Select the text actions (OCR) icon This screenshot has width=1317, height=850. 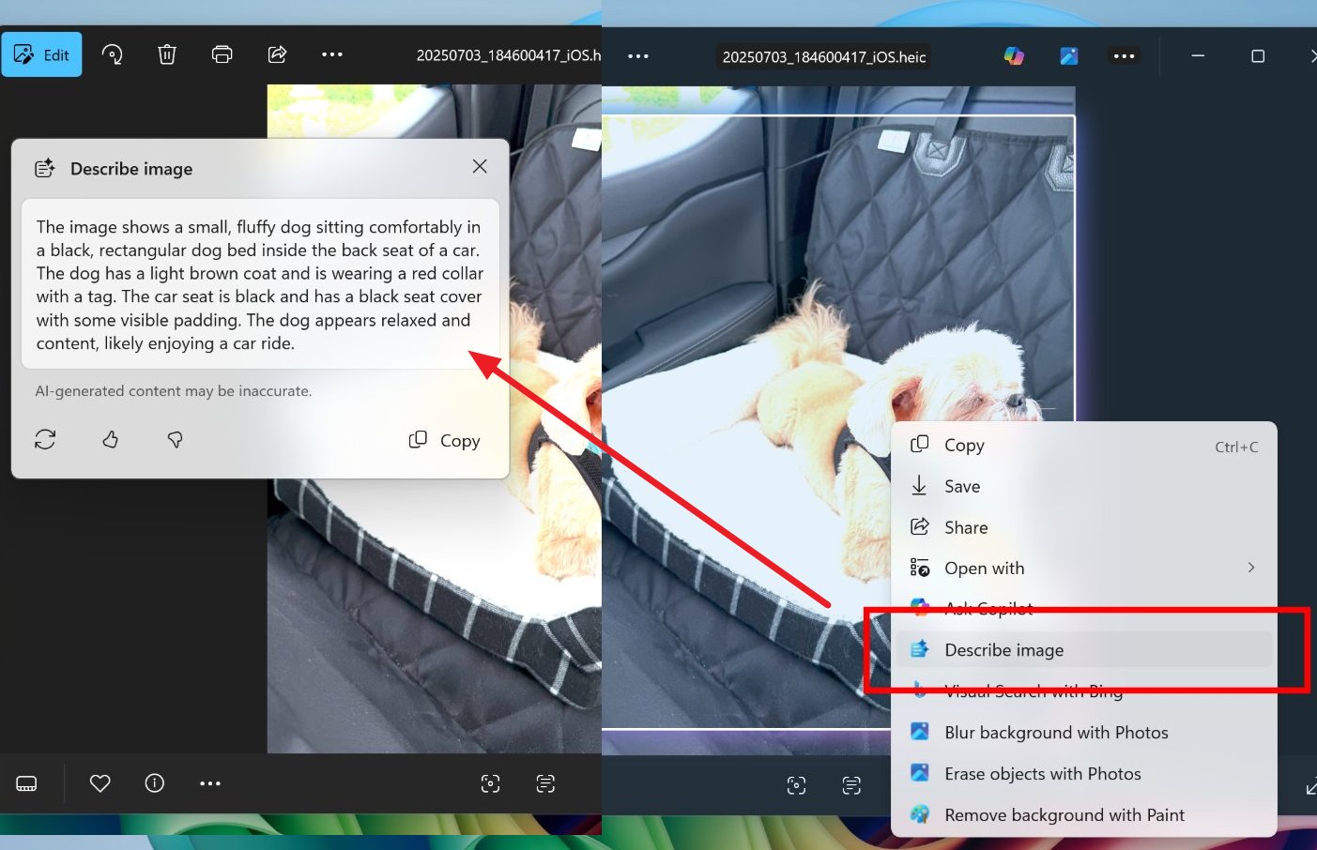click(545, 783)
